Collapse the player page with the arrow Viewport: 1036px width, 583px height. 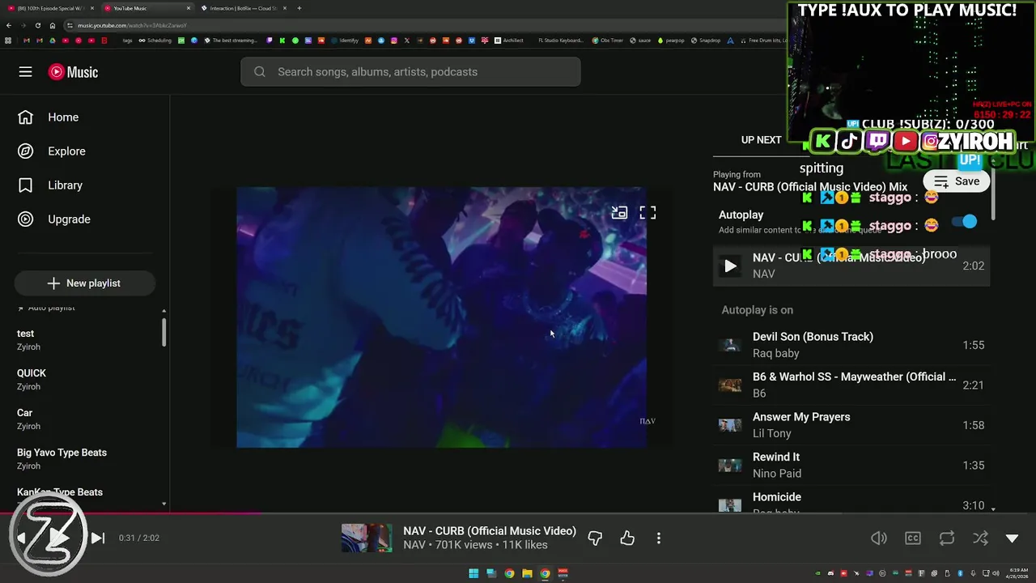(1012, 538)
